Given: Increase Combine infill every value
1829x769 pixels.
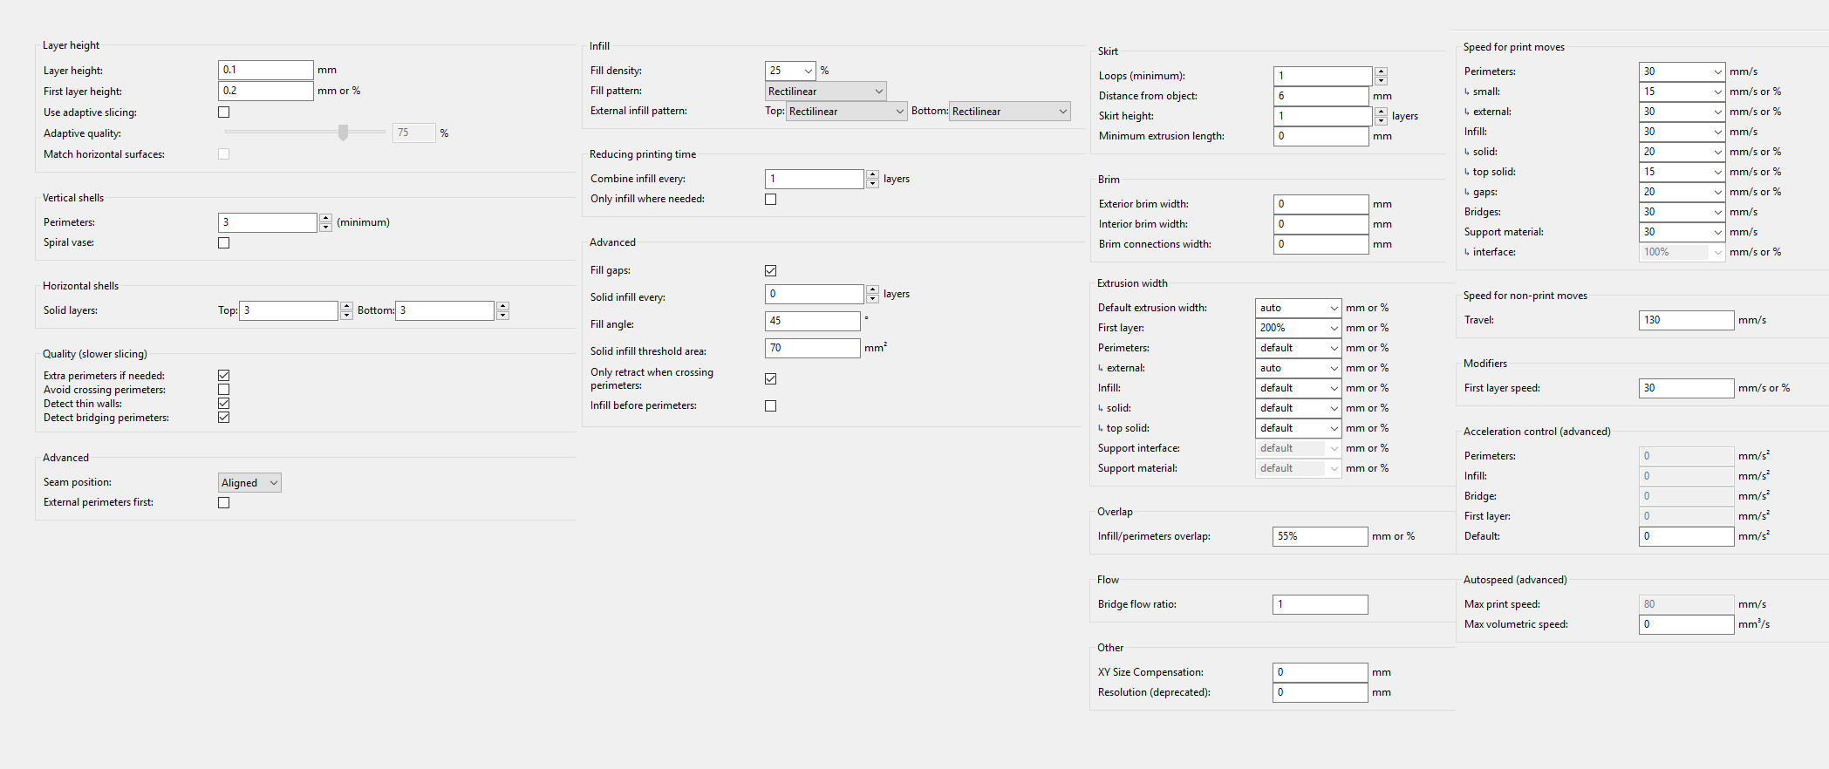Looking at the screenshot, I should pos(872,174).
